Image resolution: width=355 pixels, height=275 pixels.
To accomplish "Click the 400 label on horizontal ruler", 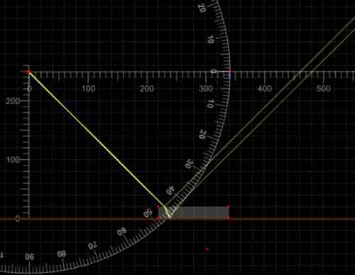I will pos(265,89).
